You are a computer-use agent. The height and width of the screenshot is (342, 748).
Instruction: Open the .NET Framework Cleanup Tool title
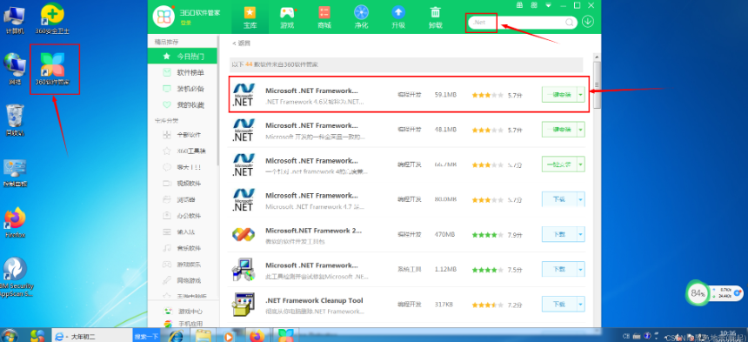pos(314,300)
